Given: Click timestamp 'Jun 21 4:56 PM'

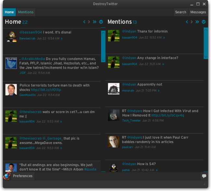Looking at the screenshot, I should tap(153, 121).
